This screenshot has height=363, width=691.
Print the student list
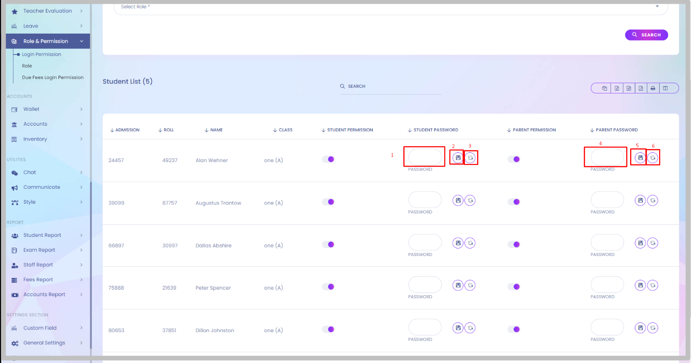[653, 88]
